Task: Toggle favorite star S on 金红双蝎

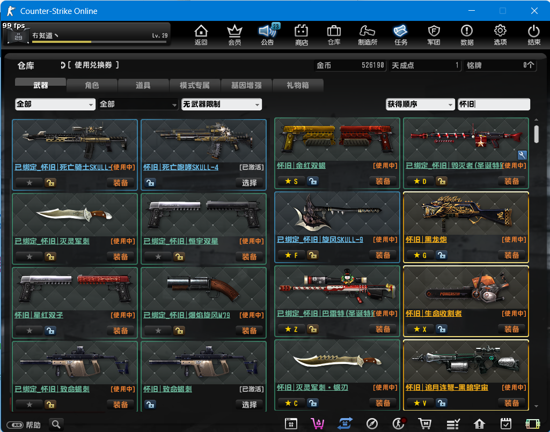Action: pyautogui.click(x=291, y=181)
